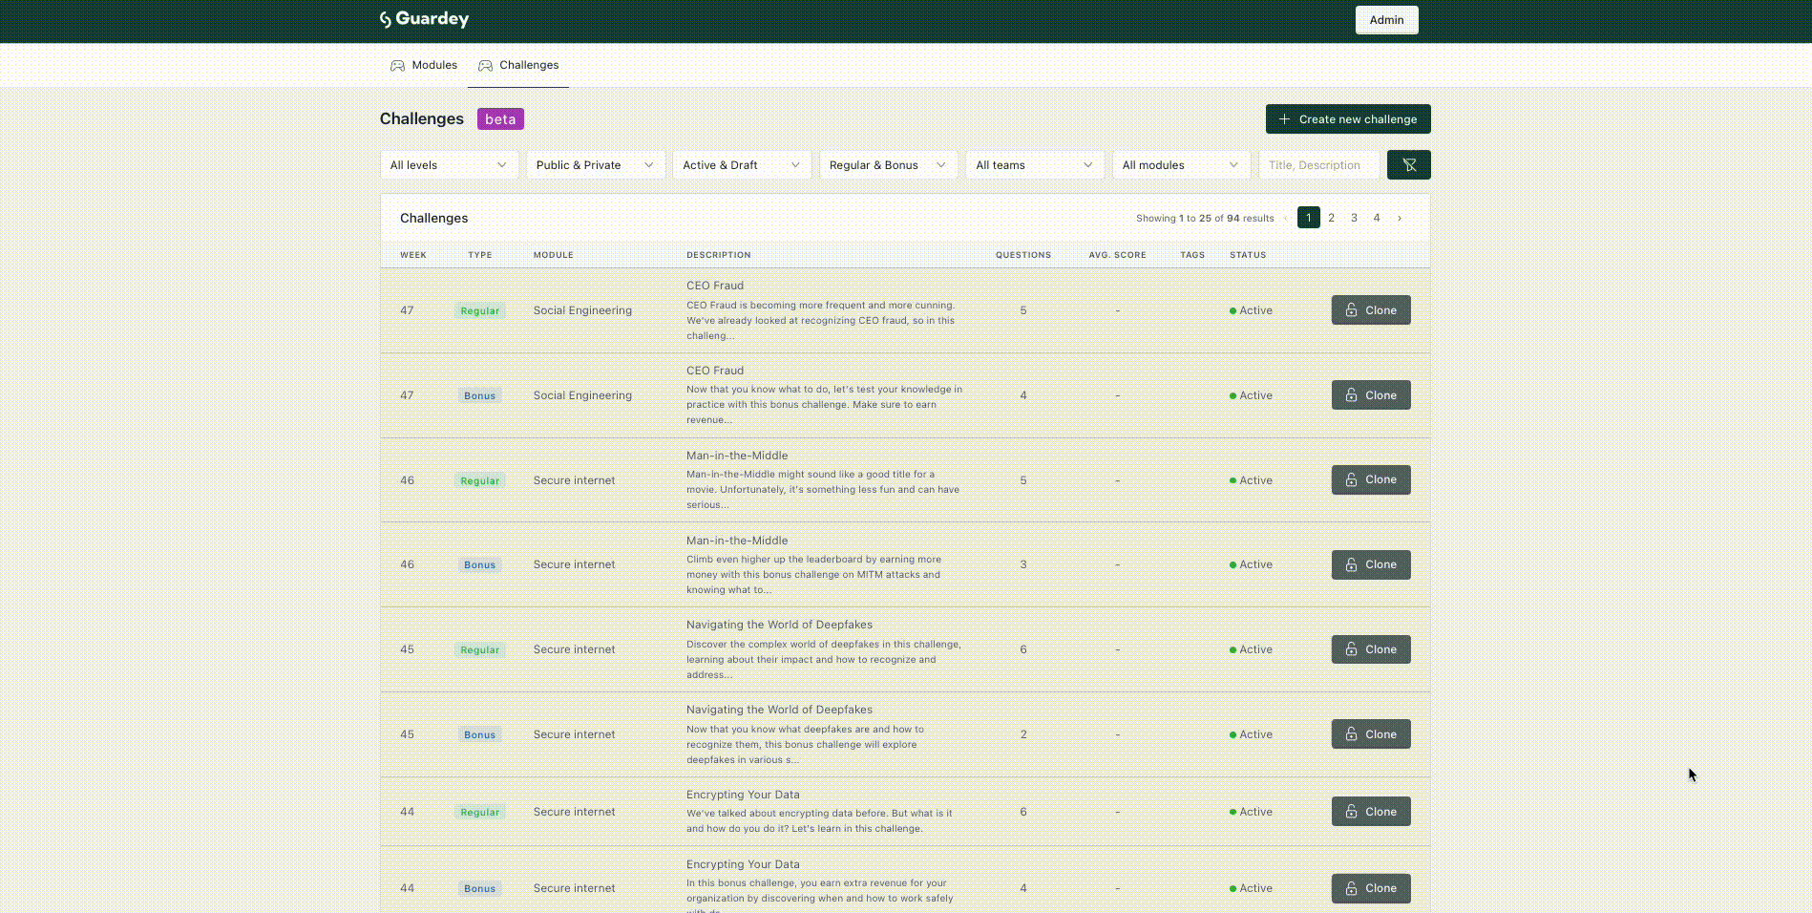Click the Bonus Navigating the World of Deepfakes title
Screen dimensions: 1812x913
[x=779, y=710]
